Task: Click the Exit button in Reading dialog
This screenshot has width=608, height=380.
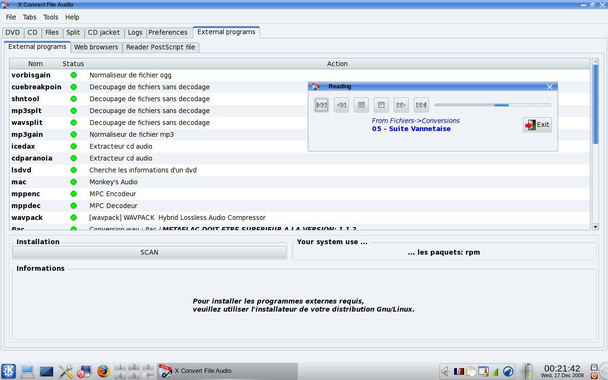Action: 537,125
